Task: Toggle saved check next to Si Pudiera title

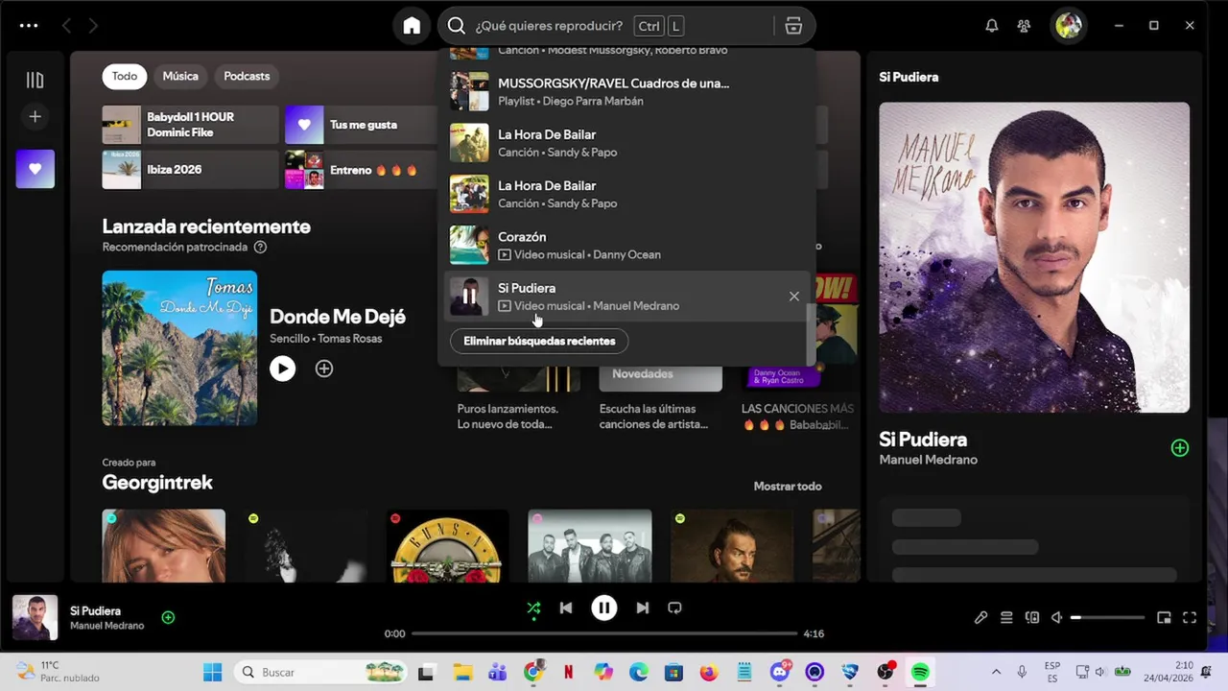Action: pos(1179,448)
